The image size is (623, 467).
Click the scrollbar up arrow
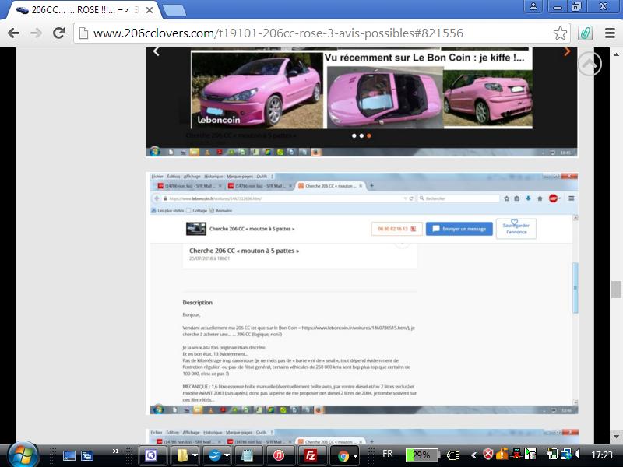click(x=616, y=54)
